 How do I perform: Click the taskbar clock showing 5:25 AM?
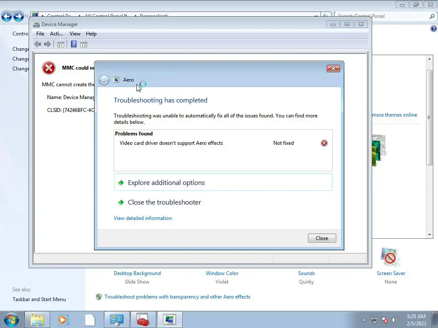[416, 320]
